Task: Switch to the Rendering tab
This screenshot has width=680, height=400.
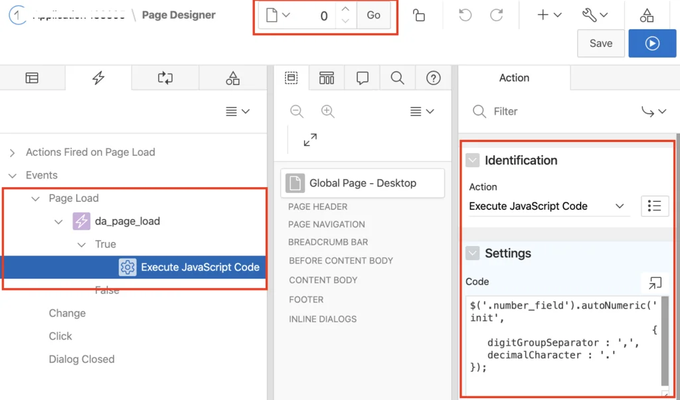Action: pos(32,78)
